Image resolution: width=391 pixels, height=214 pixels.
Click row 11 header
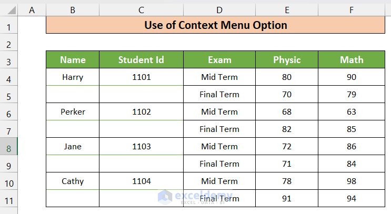9,199
